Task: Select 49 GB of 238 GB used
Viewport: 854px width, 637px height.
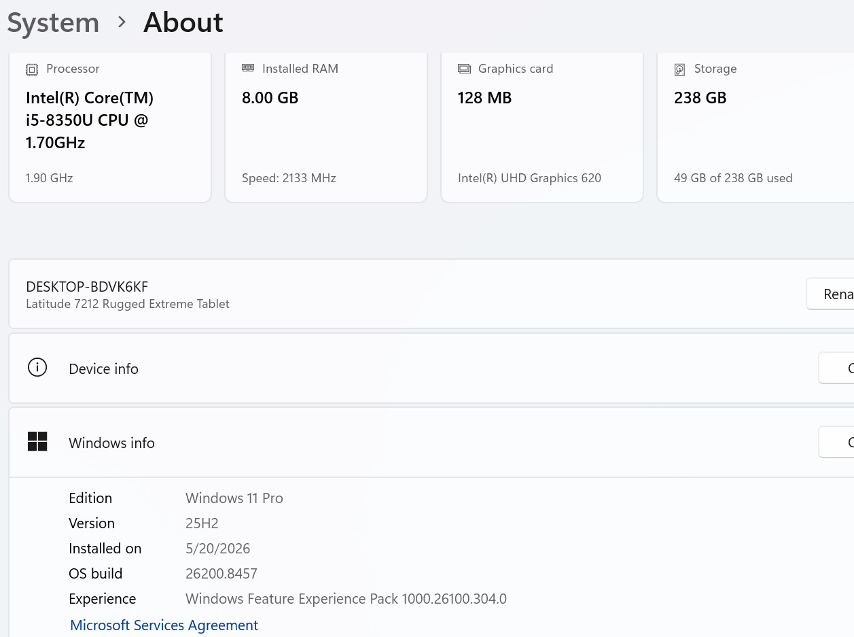Action: [x=733, y=178]
